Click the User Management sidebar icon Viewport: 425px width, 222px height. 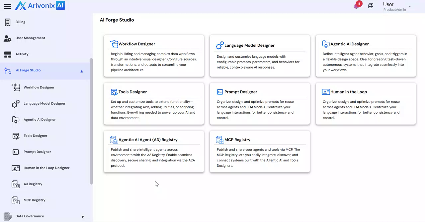pos(8,38)
